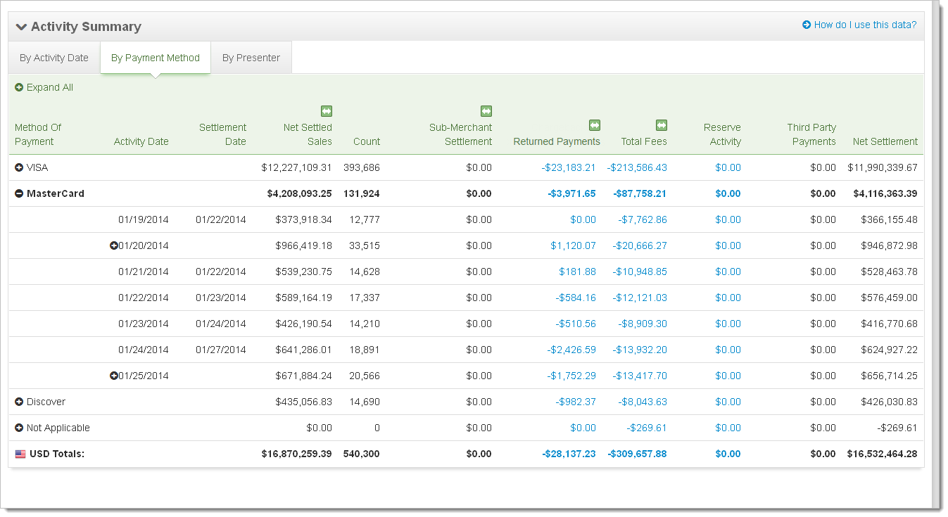Click net settlement value $624,927.22
The image size is (948, 517).
[x=889, y=350]
